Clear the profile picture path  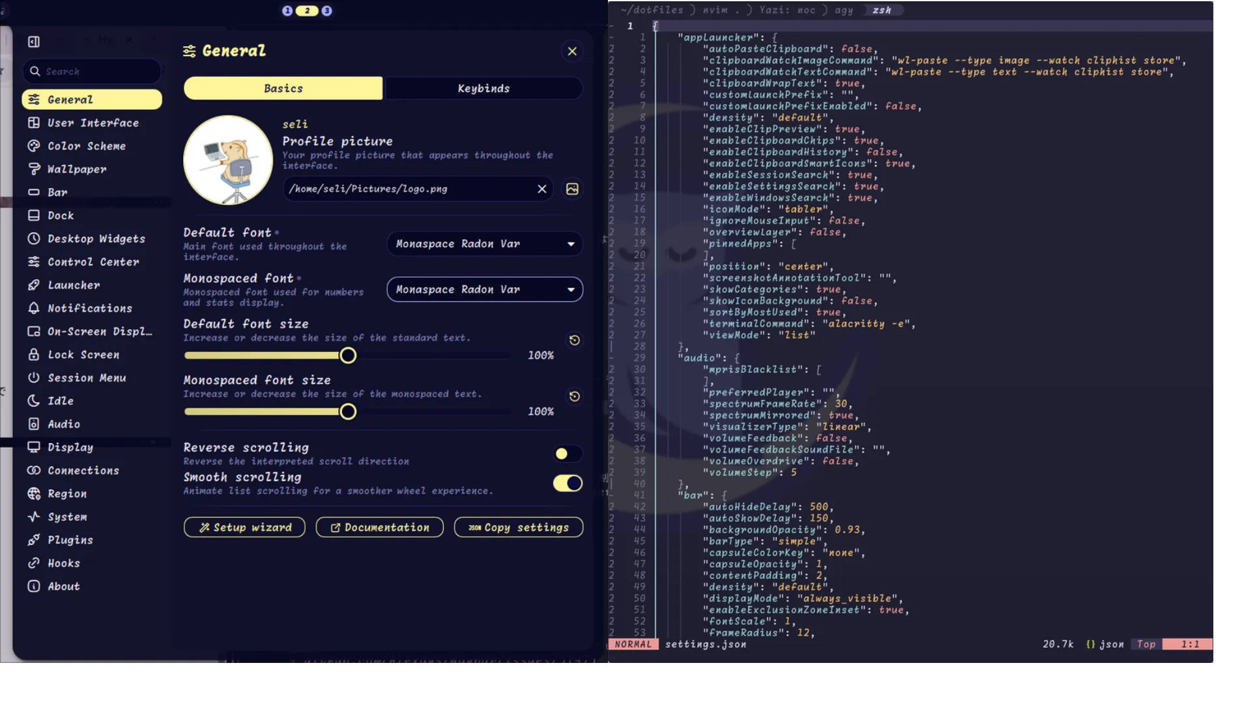(542, 189)
